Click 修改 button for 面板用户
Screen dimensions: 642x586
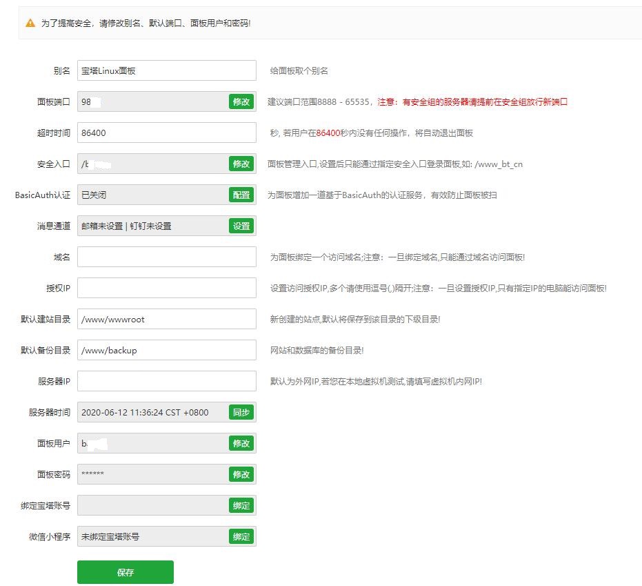click(x=241, y=444)
